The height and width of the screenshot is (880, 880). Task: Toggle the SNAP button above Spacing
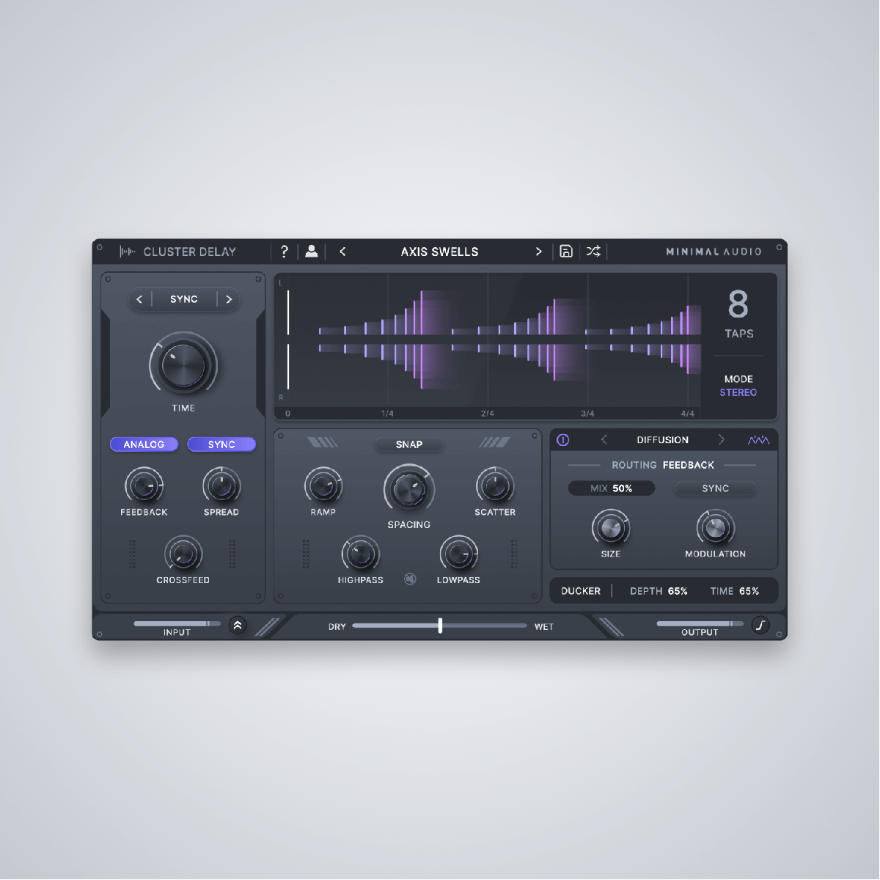point(408,444)
